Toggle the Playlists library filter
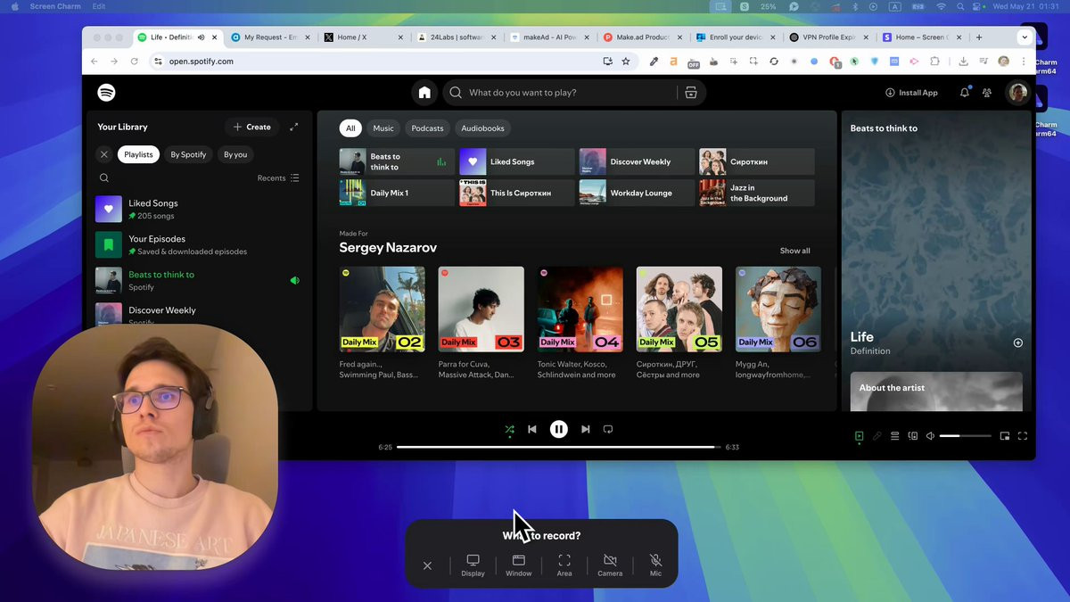The width and height of the screenshot is (1070, 602). point(138,154)
